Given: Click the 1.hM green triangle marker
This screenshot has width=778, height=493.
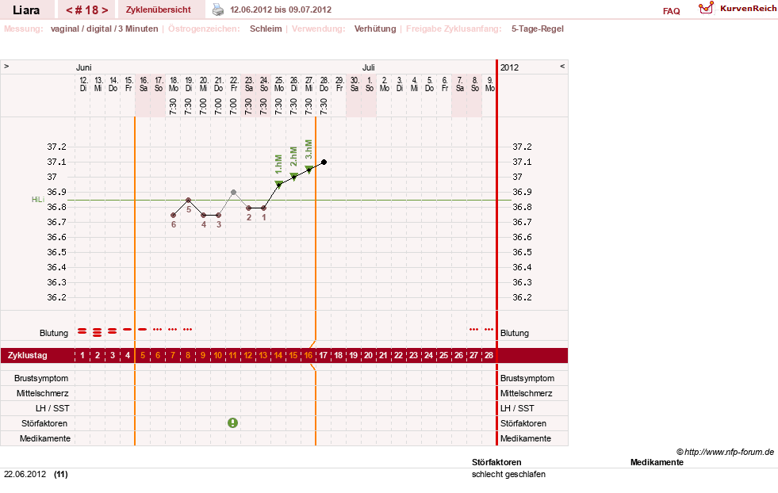Looking at the screenshot, I should point(279,185).
